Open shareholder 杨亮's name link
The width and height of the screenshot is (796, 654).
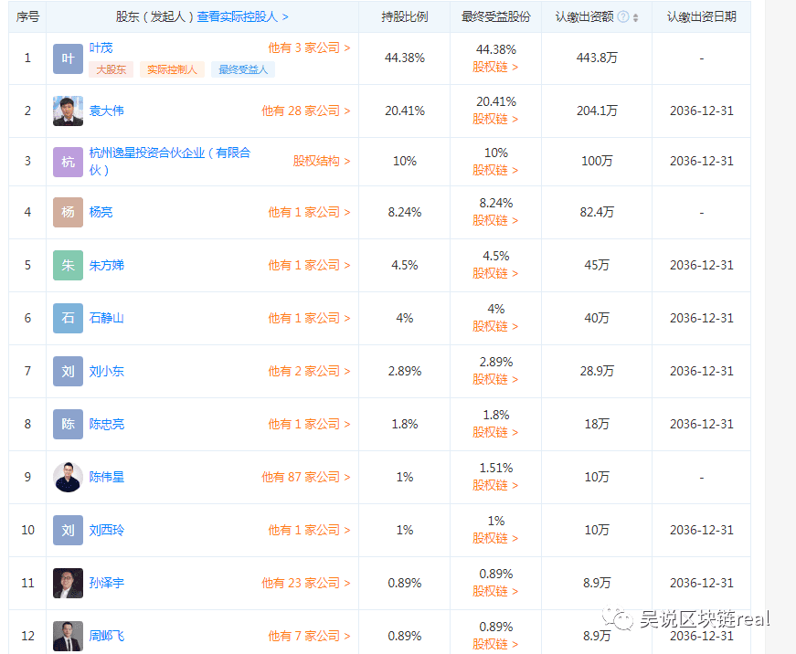click(x=101, y=212)
